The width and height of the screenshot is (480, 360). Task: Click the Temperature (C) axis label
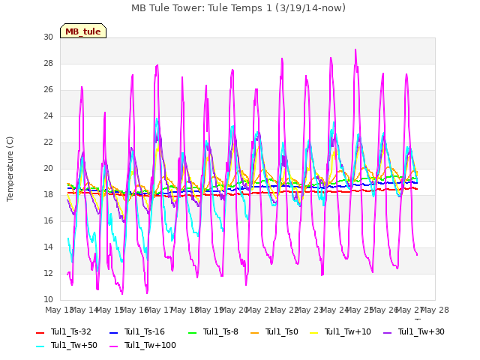click(10, 169)
